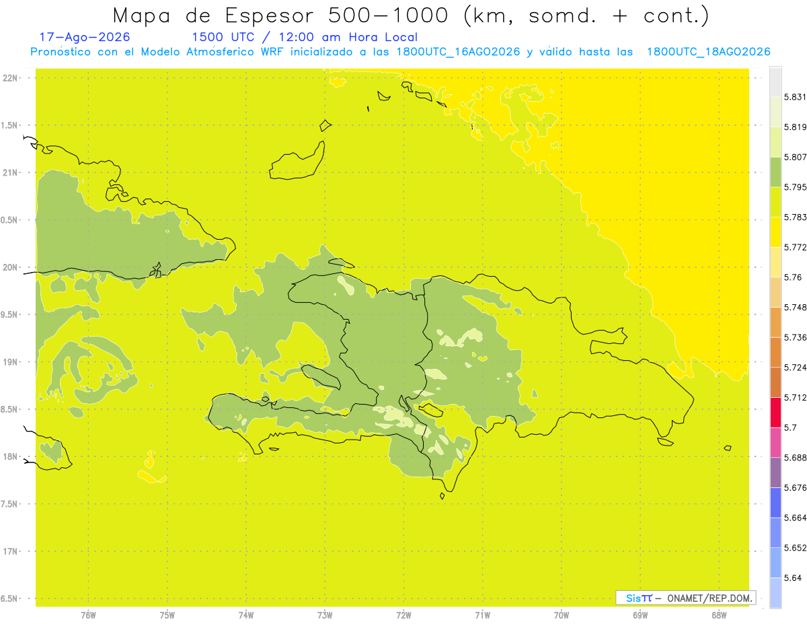Click the light yellow swatch between 5.76 and 5.772
807x624 pixels.
click(775, 262)
